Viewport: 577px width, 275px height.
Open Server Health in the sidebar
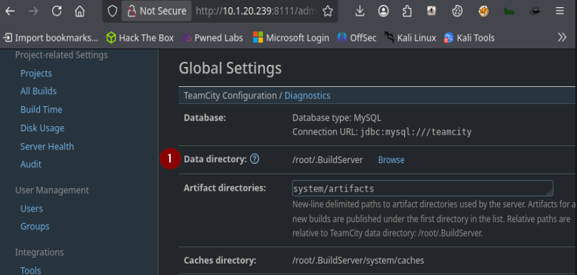pyautogui.click(x=47, y=147)
